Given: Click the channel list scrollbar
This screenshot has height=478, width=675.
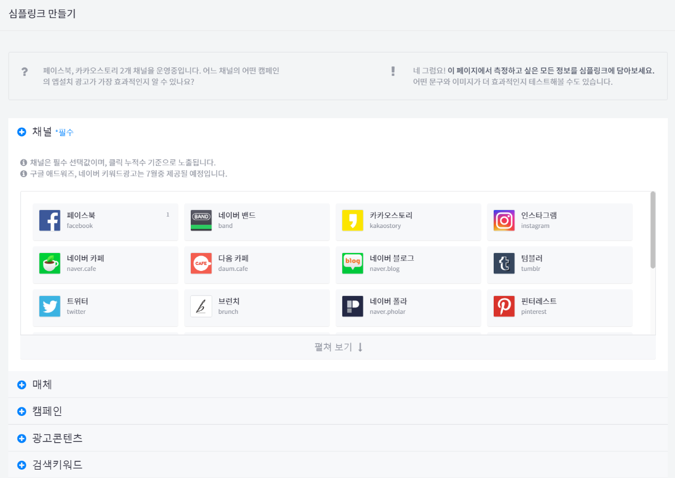Looking at the screenshot, I should coord(652,230).
